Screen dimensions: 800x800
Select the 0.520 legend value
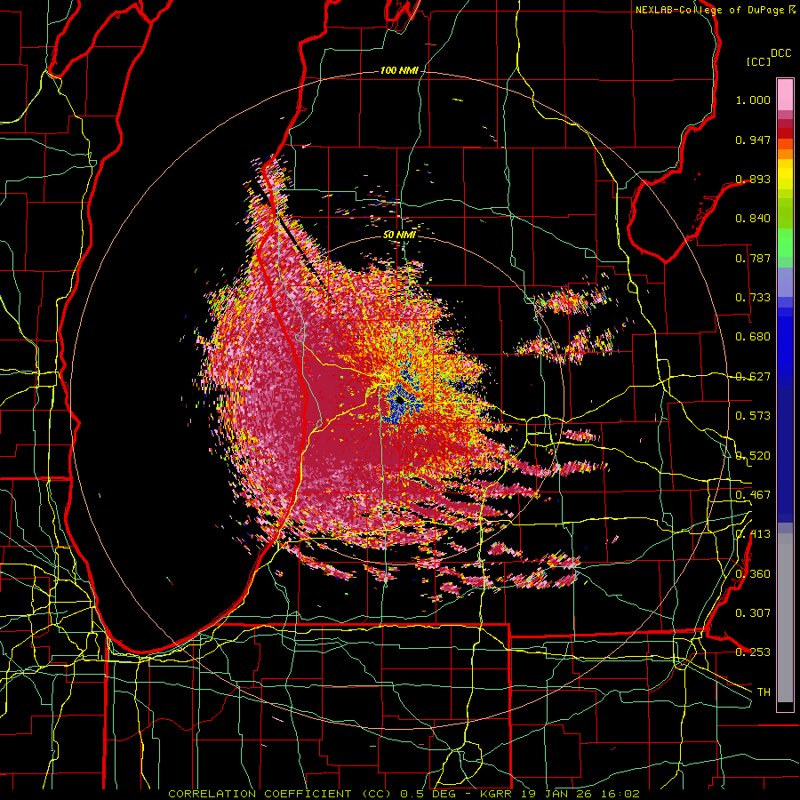(x=753, y=456)
